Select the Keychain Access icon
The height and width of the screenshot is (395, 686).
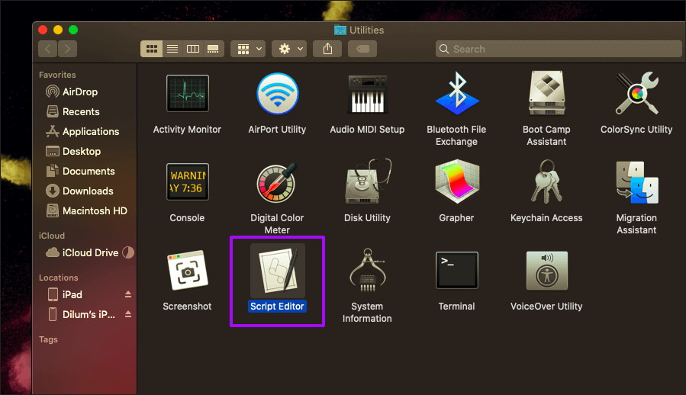pyautogui.click(x=546, y=181)
